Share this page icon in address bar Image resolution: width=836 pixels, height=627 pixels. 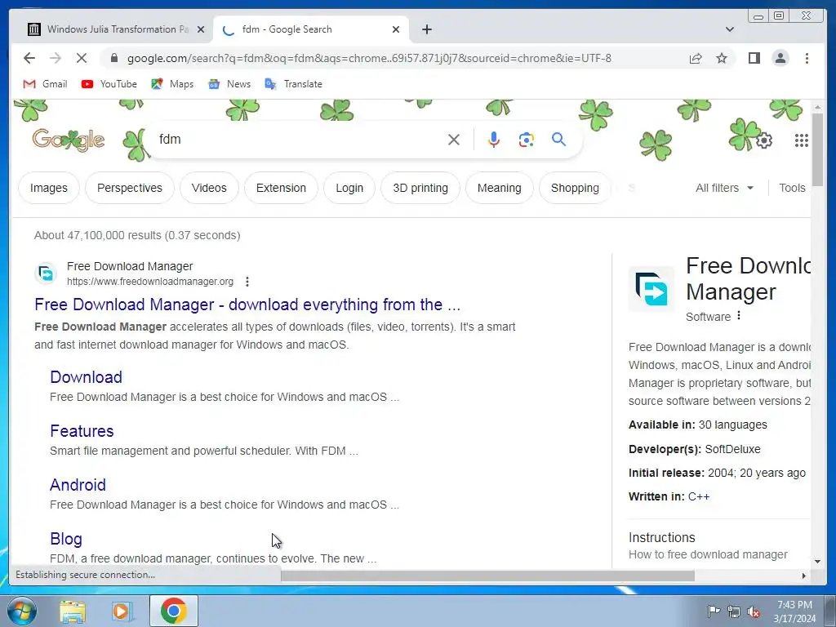[696, 58]
